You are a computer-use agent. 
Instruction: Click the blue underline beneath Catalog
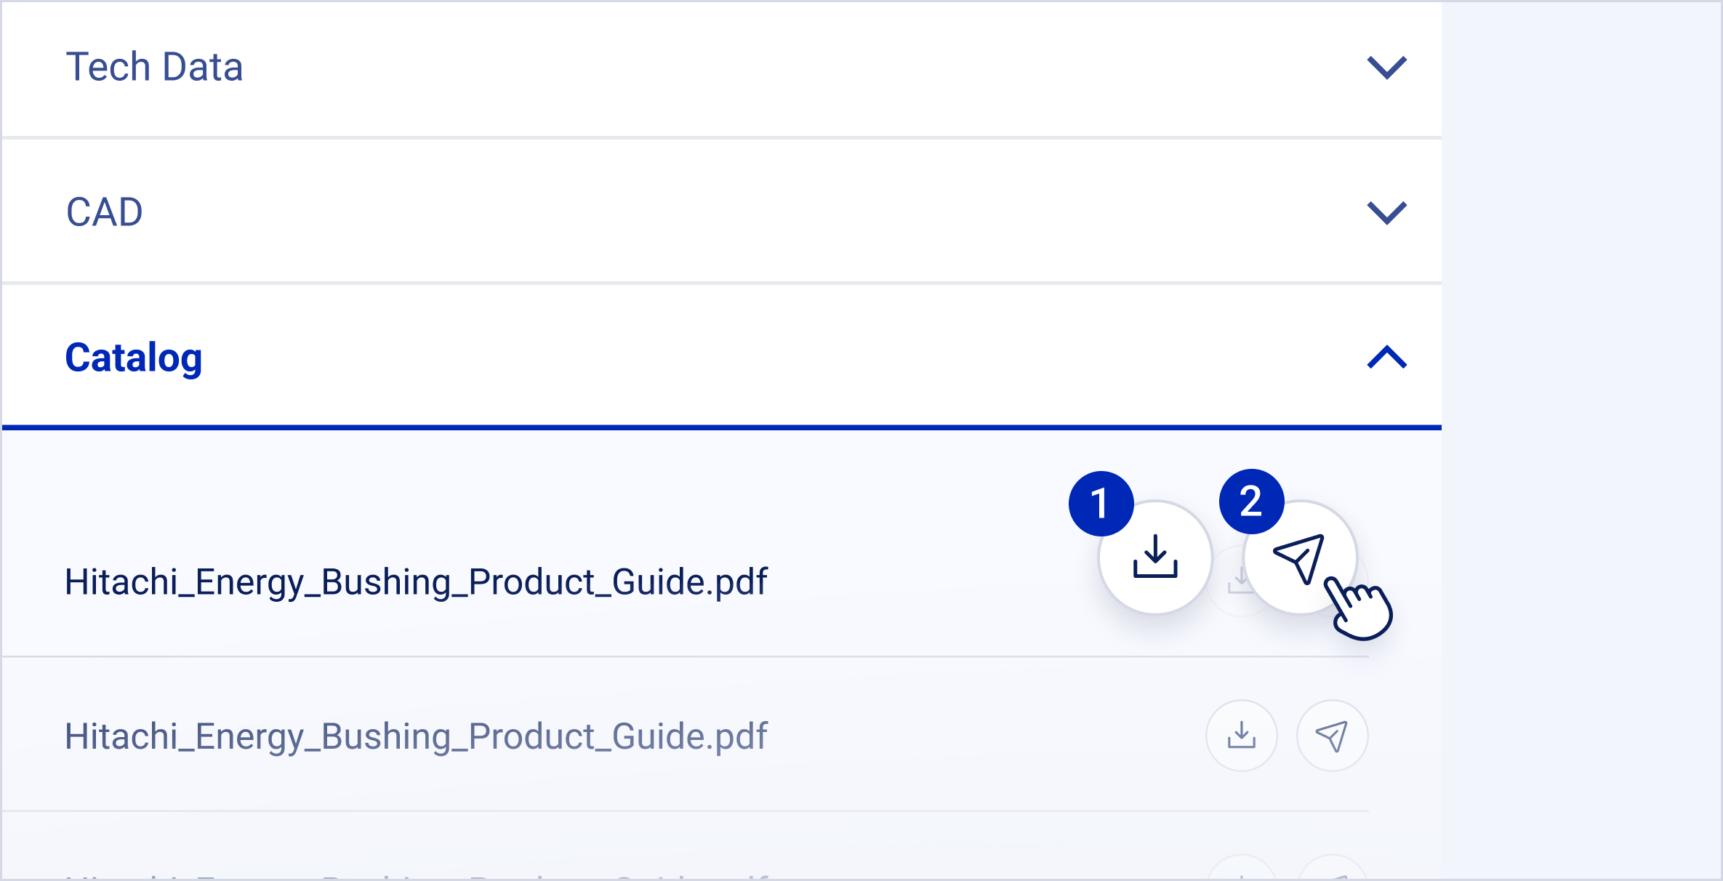pyautogui.click(x=721, y=427)
